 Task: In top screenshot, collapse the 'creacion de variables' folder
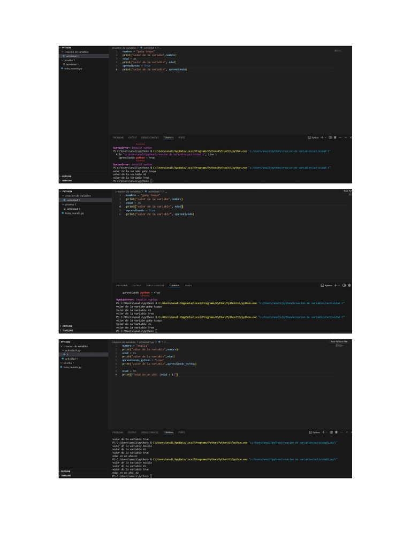coord(75,52)
